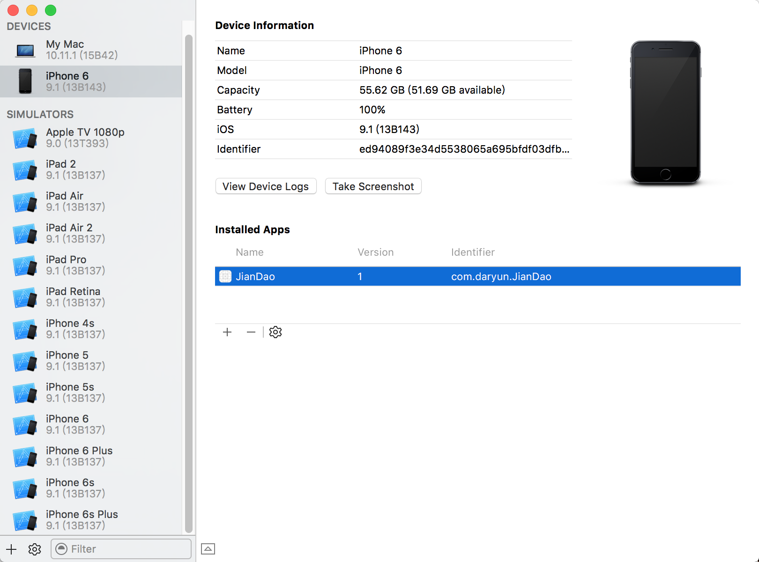Select iPhone 6s Plus simulator

(x=91, y=520)
